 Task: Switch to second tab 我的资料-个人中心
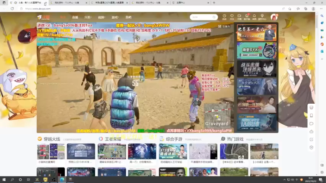(x=68, y=3)
